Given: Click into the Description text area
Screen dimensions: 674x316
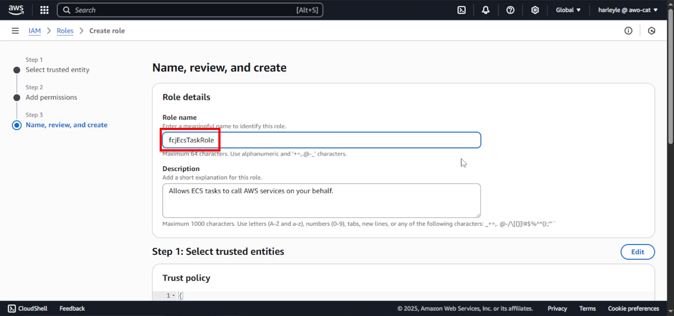Looking at the screenshot, I should point(322,201).
